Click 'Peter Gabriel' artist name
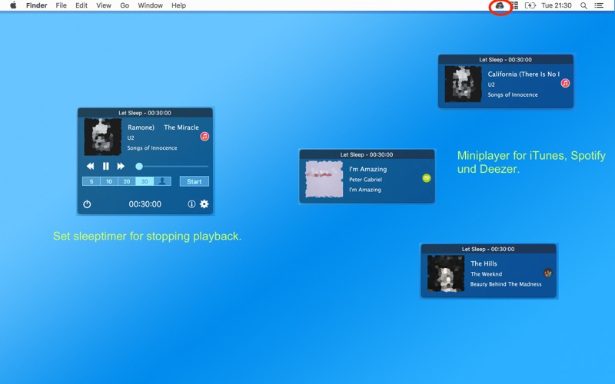This screenshot has height=384, width=615. click(x=366, y=180)
